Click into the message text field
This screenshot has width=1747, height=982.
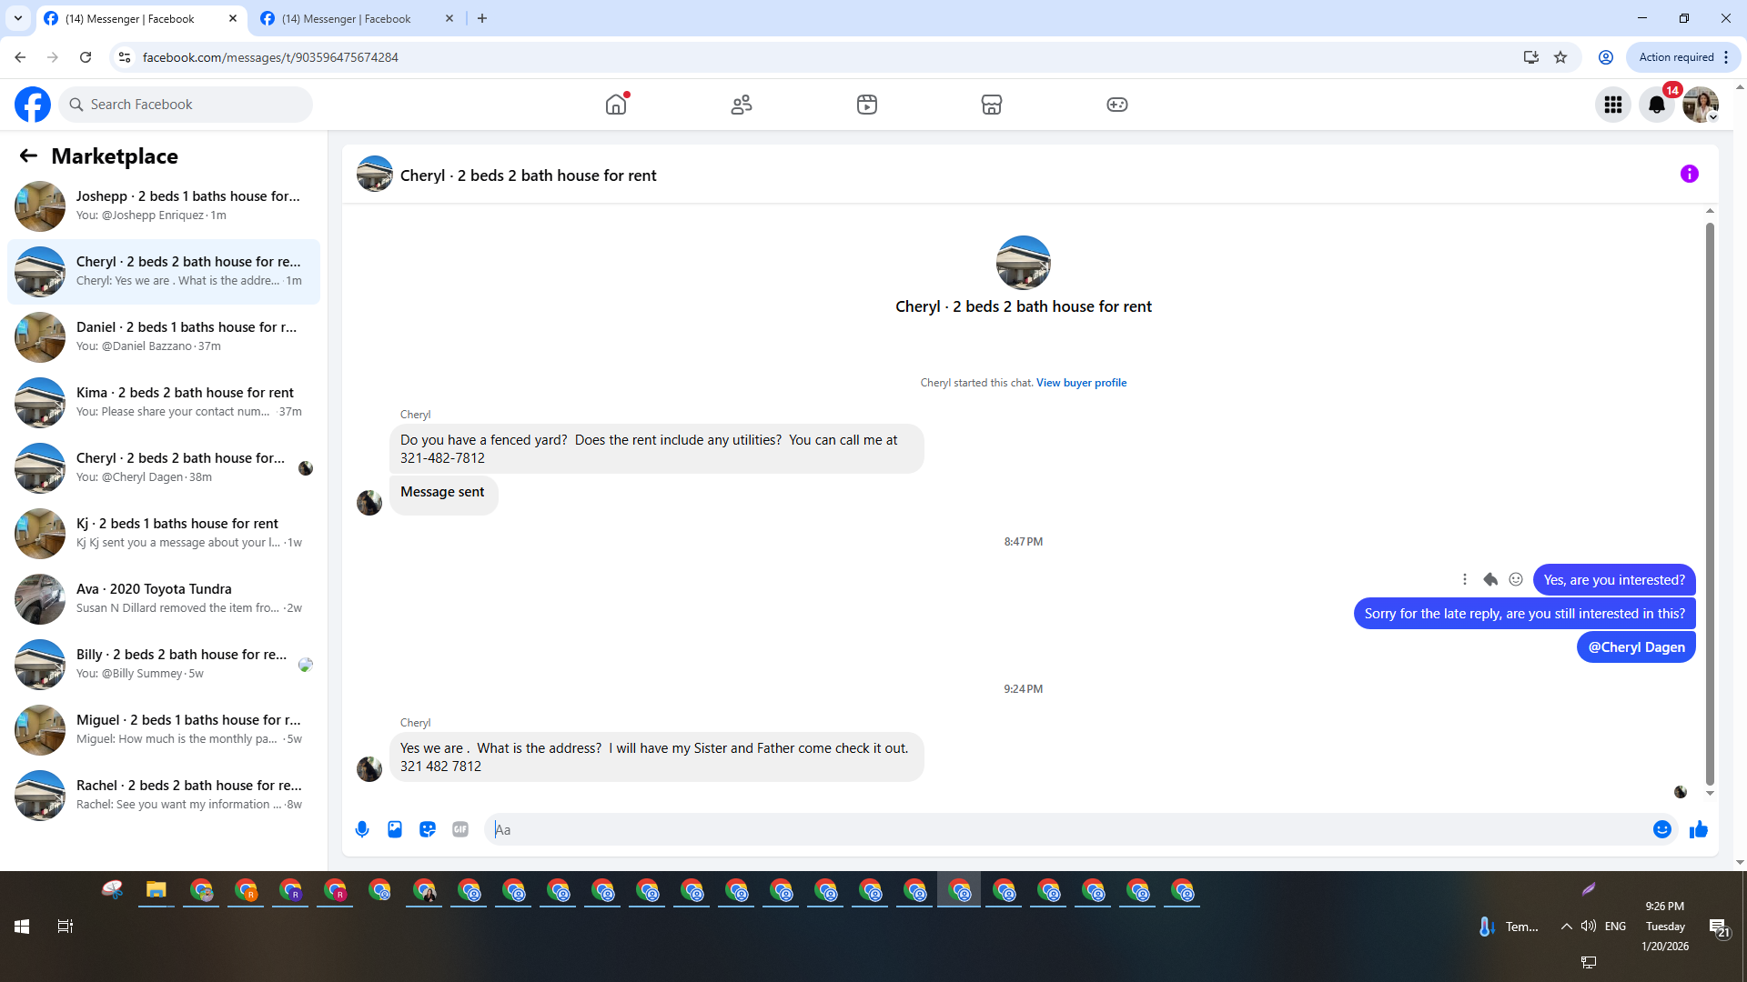tap(1066, 829)
